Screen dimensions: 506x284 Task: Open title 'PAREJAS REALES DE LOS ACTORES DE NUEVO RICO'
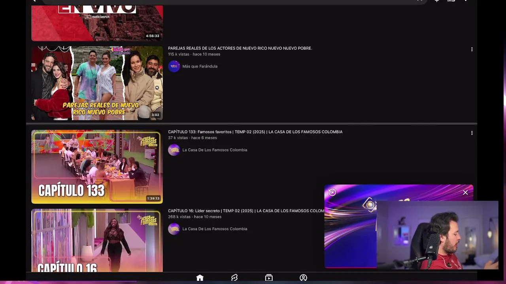(x=240, y=48)
